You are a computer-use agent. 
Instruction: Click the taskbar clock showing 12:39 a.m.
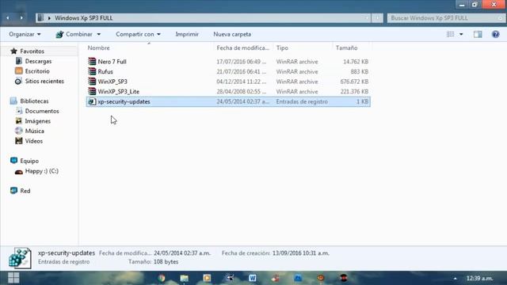(479, 278)
